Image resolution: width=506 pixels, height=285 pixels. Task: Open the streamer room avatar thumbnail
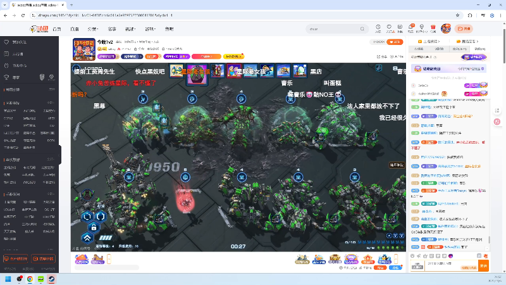(x=84, y=49)
